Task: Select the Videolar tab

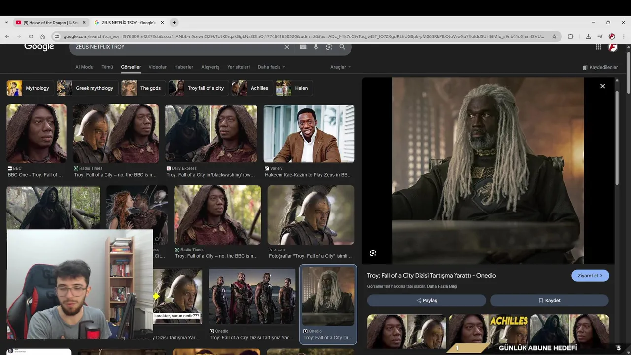Action: point(158,67)
